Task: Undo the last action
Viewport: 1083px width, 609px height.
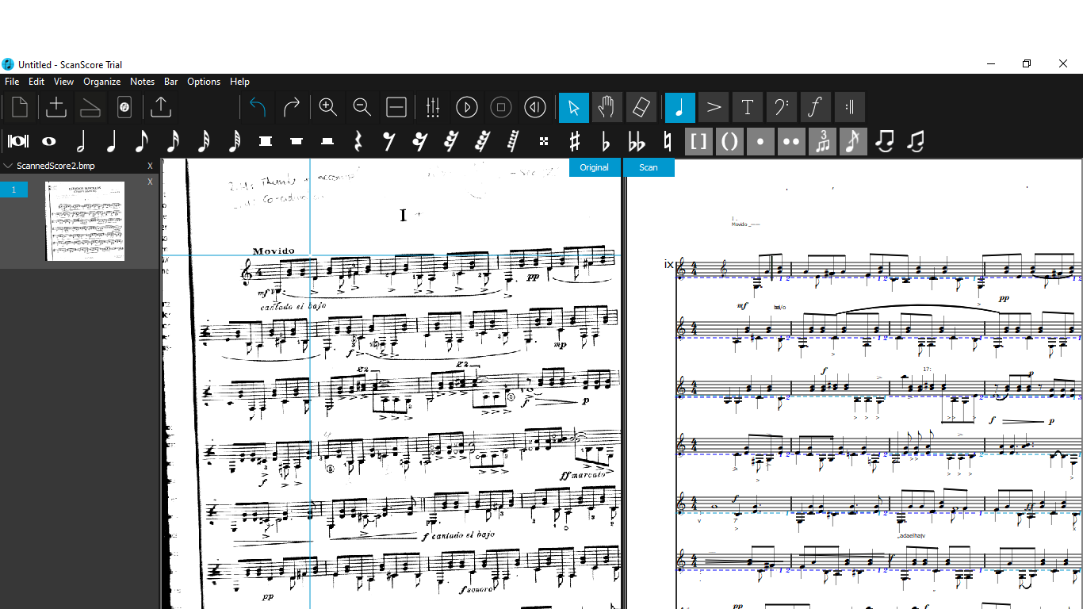Action: [x=258, y=107]
